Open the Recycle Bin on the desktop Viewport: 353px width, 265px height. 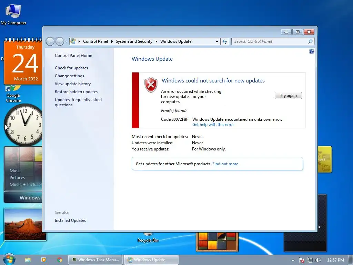click(x=148, y=238)
